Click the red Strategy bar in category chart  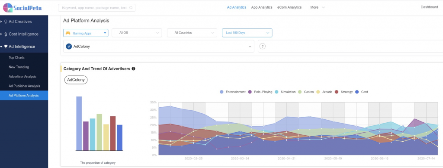(x=113, y=134)
